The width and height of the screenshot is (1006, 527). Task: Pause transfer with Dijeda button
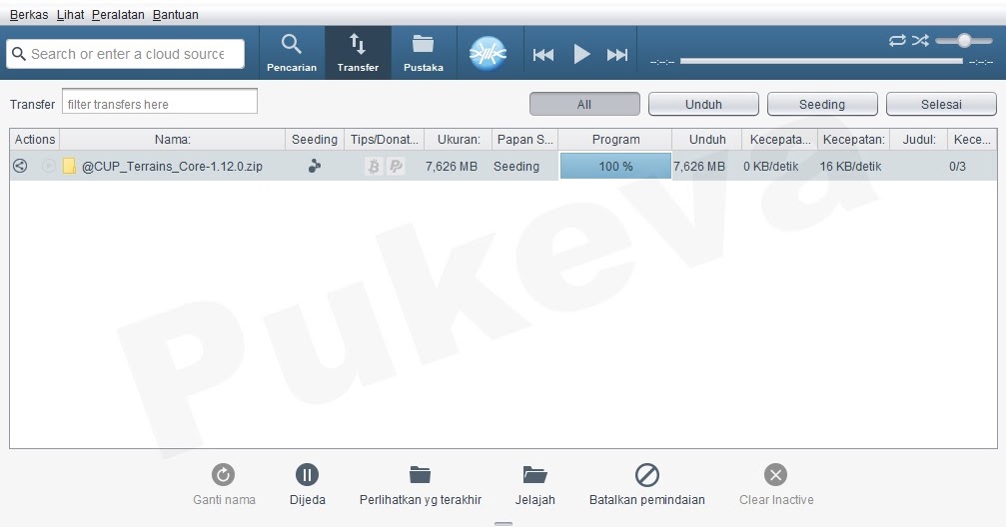307,485
